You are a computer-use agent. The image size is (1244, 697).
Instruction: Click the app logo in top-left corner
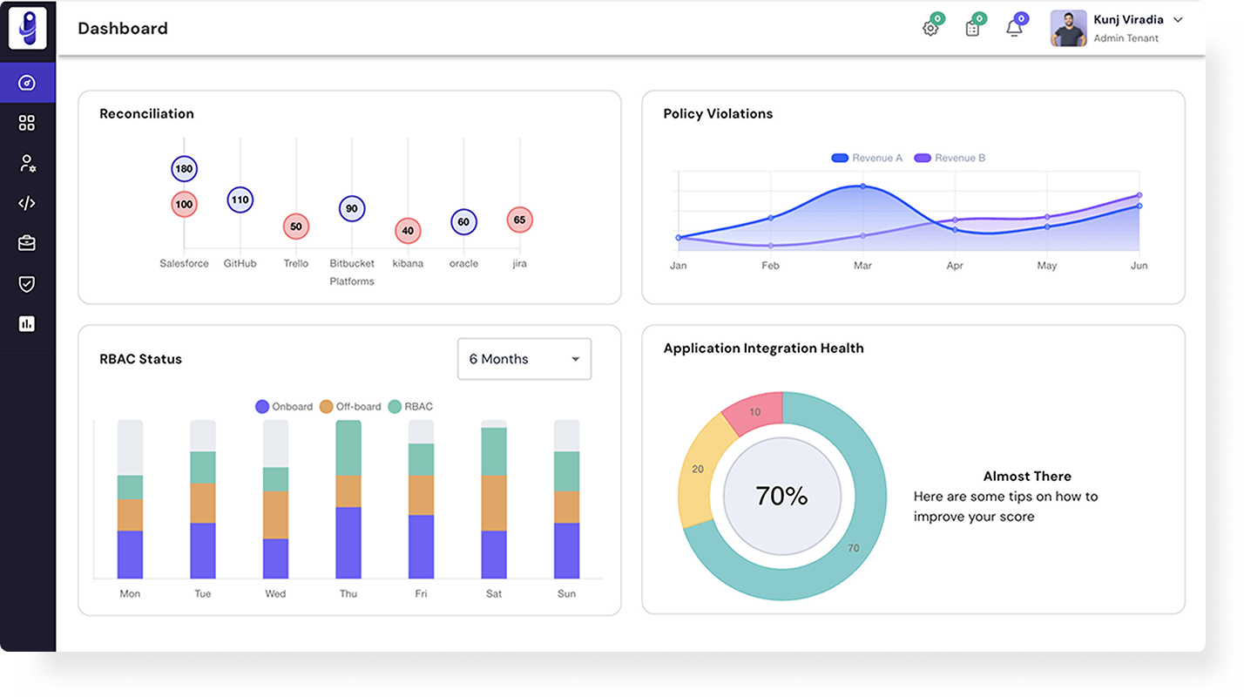(x=27, y=28)
